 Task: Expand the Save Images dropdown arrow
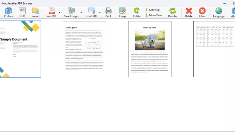(81, 13)
